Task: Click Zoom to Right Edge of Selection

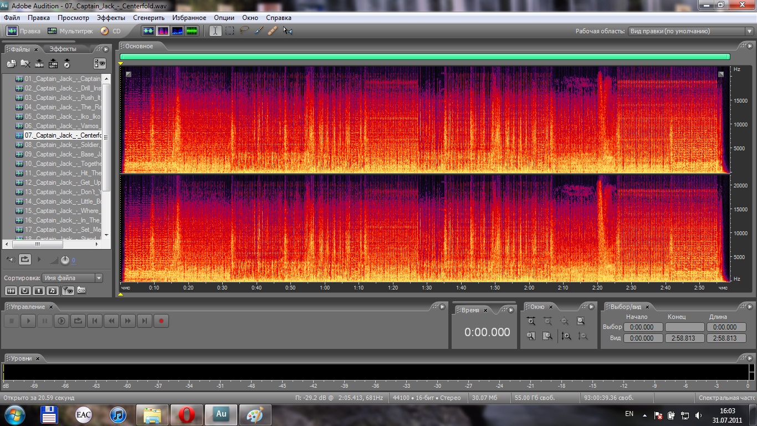Action: point(548,336)
